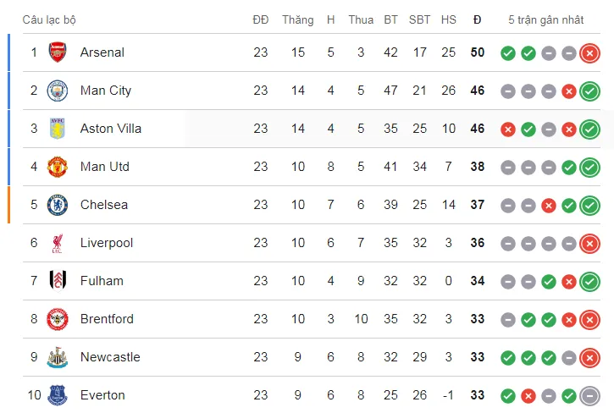Screen dimensions: 614x413
Task: Click the Brentford club crest
Action: (57, 319)
